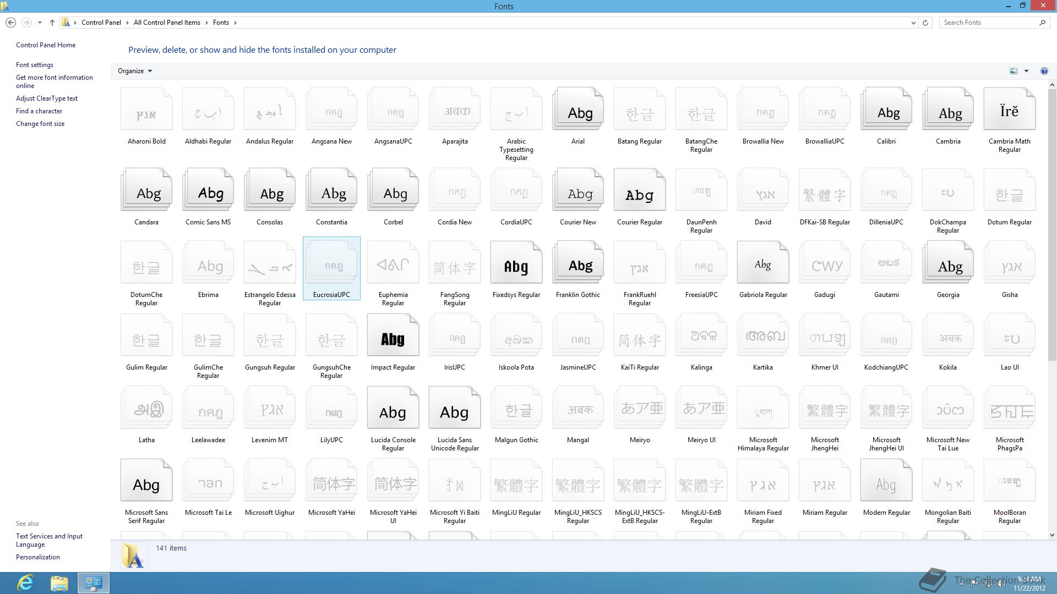Select the Kartika font icon
The image size is (1057, 594).
point(763,335)
